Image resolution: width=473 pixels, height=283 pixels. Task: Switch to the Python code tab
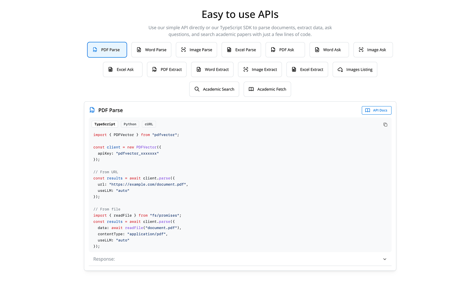tap(130, 124)
